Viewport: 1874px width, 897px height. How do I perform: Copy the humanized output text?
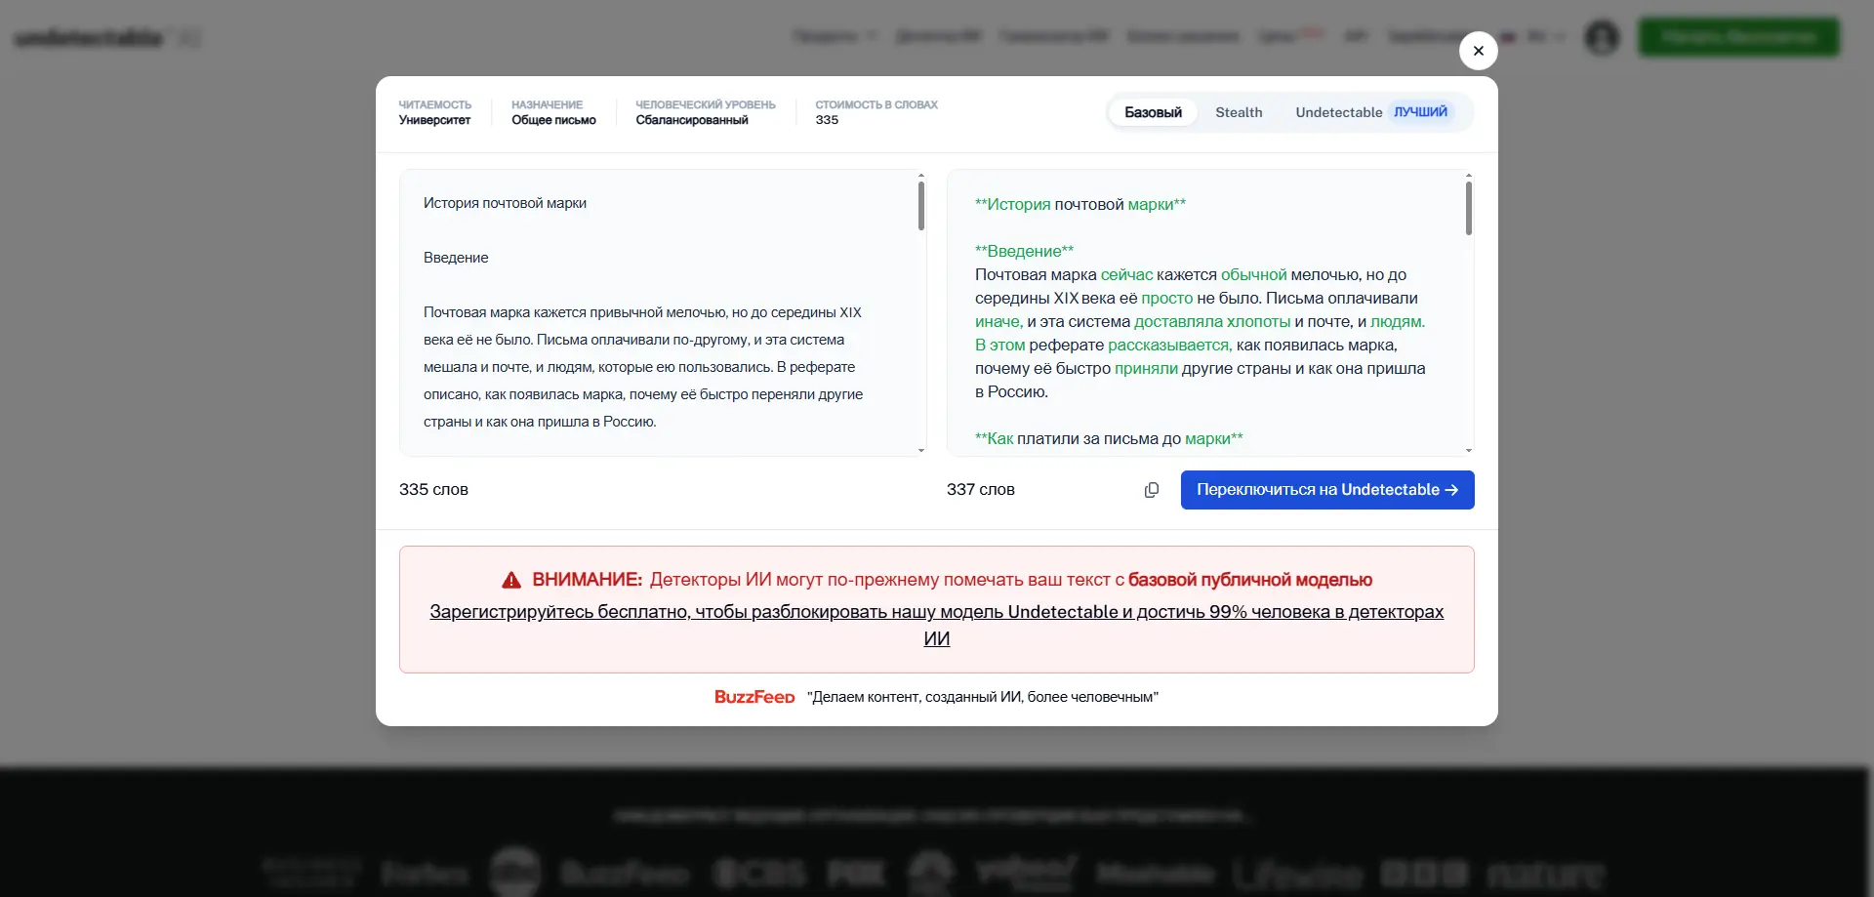click(x=1152, y=490)
